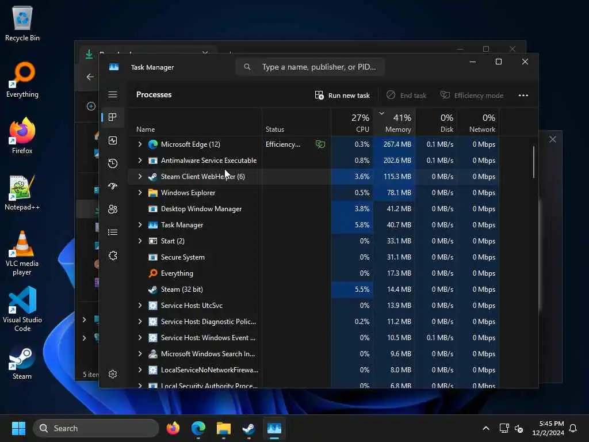Click the new tab plus icon in background window
The height and width of the screenshot is (442, 589).
pos(90,106)
